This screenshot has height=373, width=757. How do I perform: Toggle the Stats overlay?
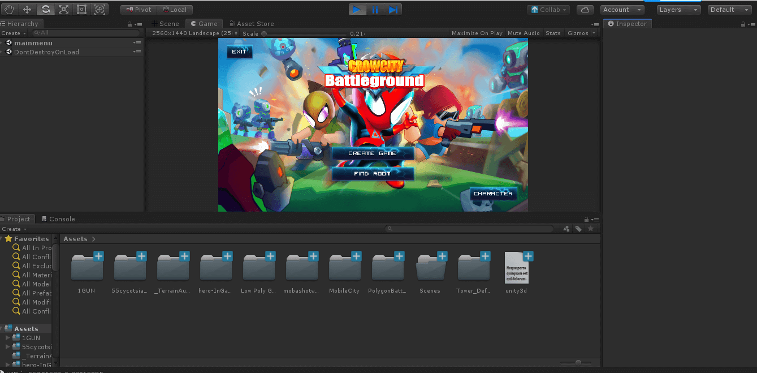coord(553,33)
